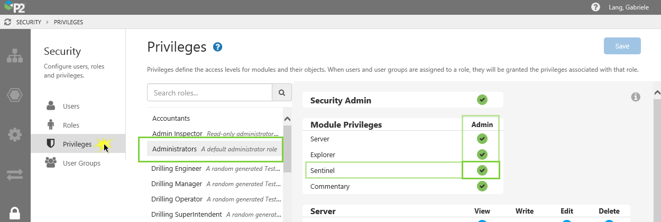The image size is (661, 222).
Task: Click the Save button
Action: tap(622, 46)
